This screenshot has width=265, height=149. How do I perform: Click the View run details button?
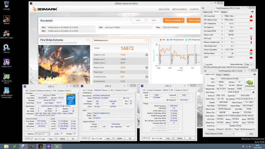174,20
